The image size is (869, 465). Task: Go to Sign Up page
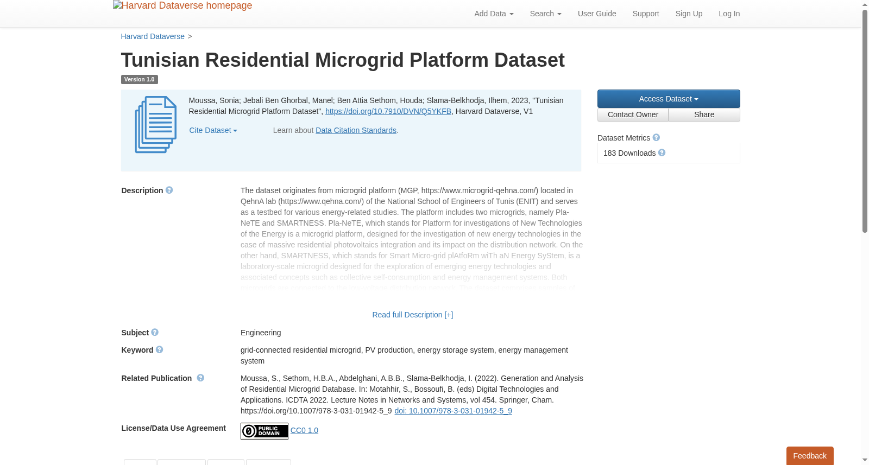[x=689, y=14]
